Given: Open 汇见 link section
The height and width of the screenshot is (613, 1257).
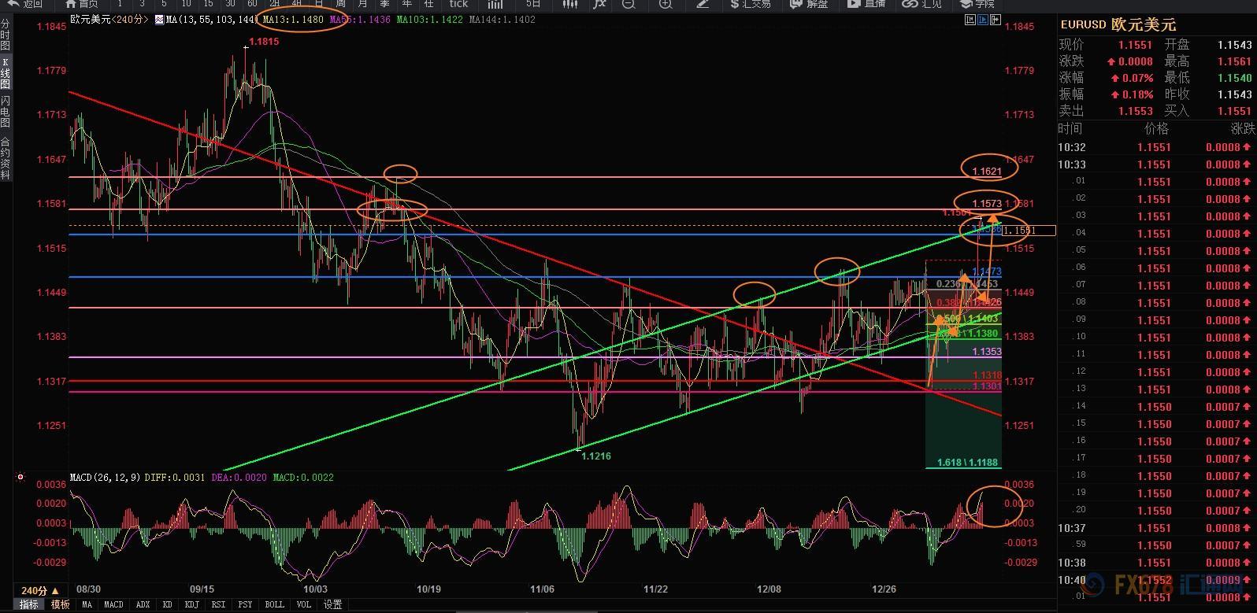Looking at the screenshot, I should click(923, 4).
